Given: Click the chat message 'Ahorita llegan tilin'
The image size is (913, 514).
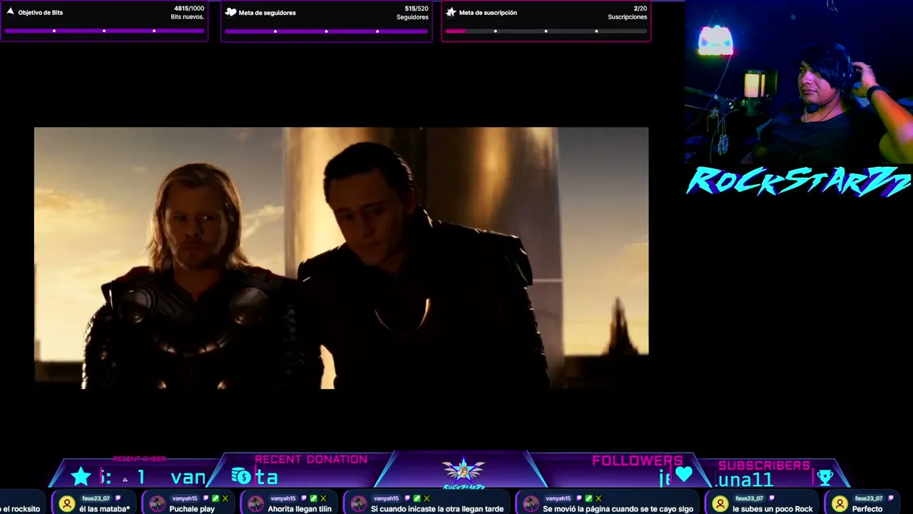Looking at the screenshot, I should [300, 509].
